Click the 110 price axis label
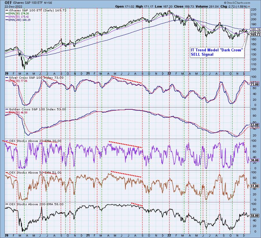 pos(254,64)
